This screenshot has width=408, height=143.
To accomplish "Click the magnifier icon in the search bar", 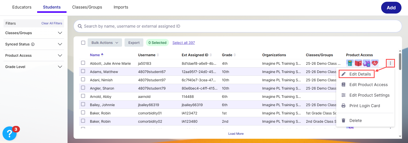I will tap(80, 26).
